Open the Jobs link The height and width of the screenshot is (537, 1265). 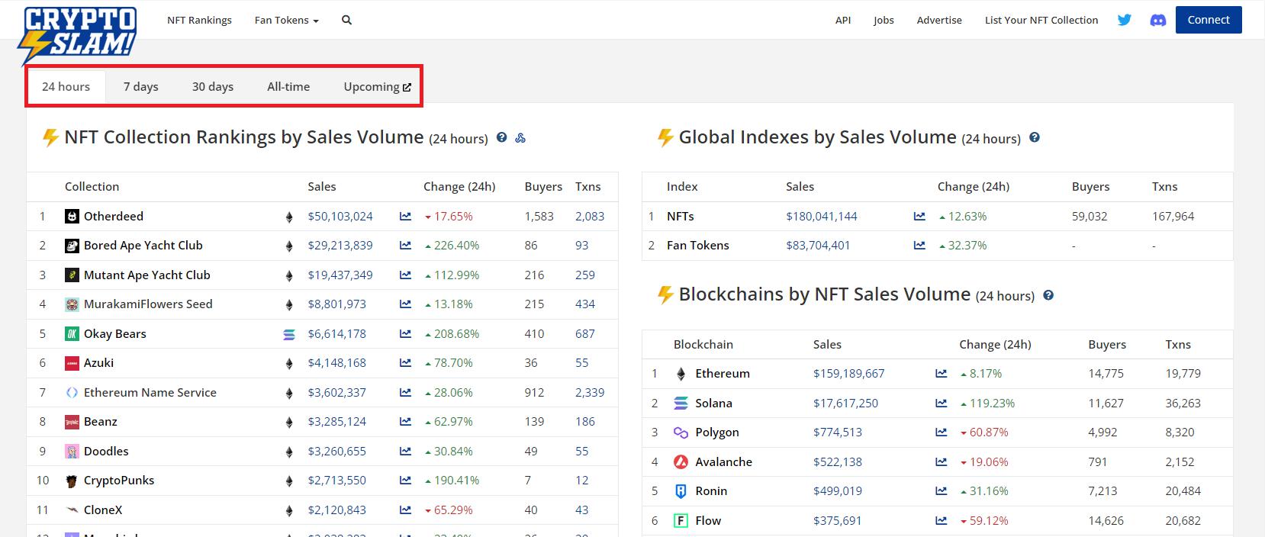pyautogui.click(x=884, y=21)
